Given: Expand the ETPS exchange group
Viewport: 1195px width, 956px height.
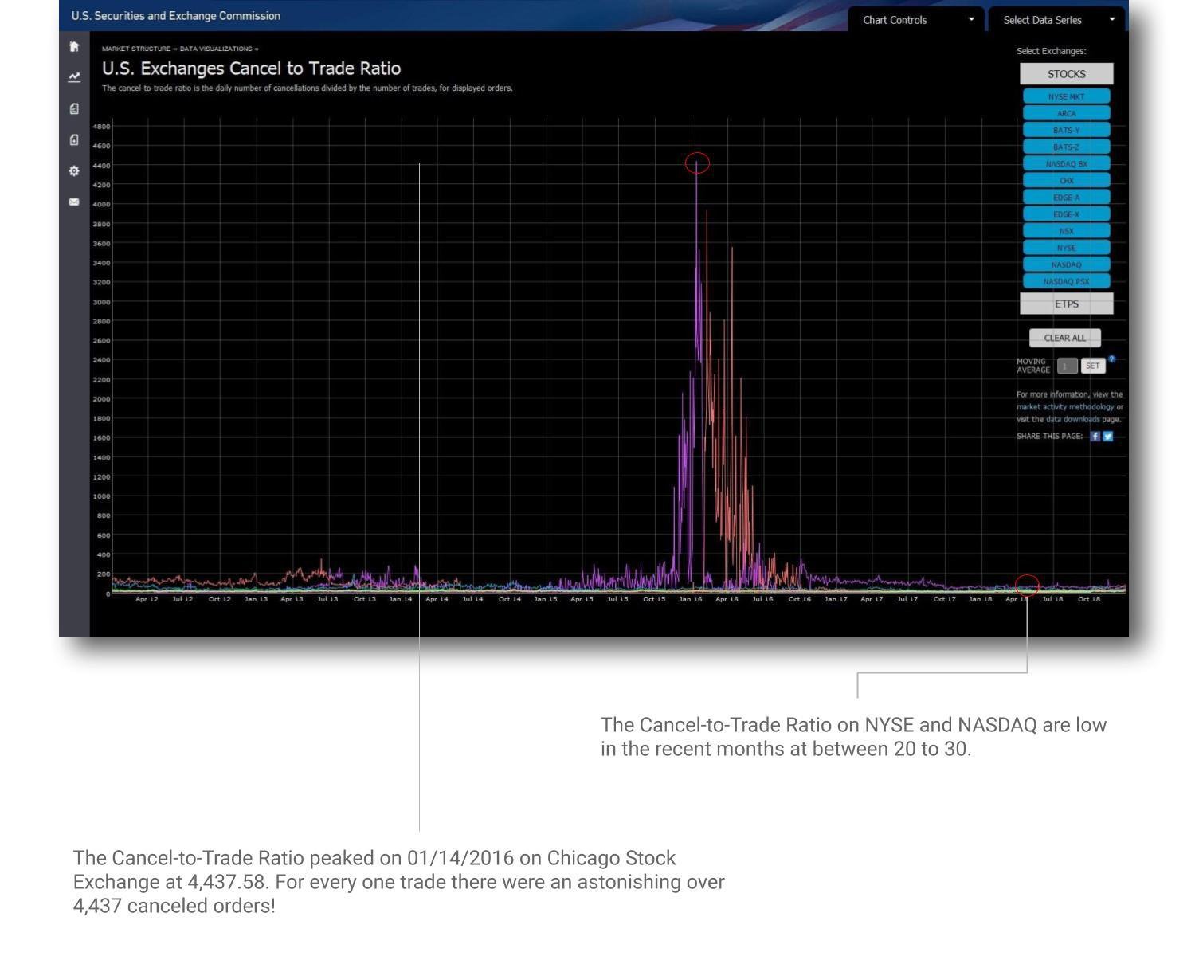Looking at the screenshot, I should (x=1066, y=304).
